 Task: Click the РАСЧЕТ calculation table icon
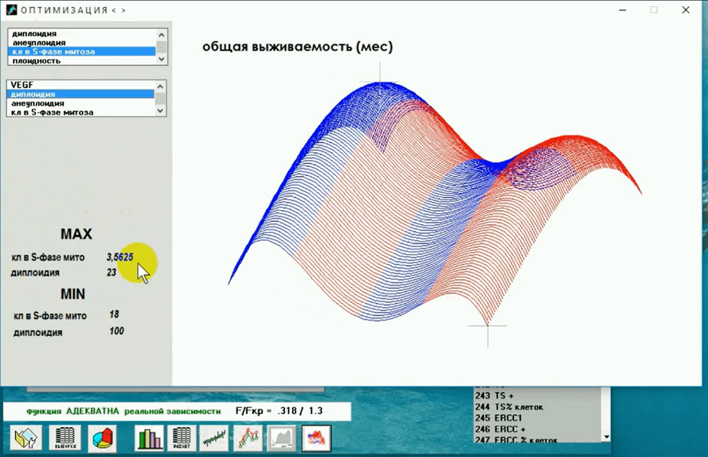182,438
